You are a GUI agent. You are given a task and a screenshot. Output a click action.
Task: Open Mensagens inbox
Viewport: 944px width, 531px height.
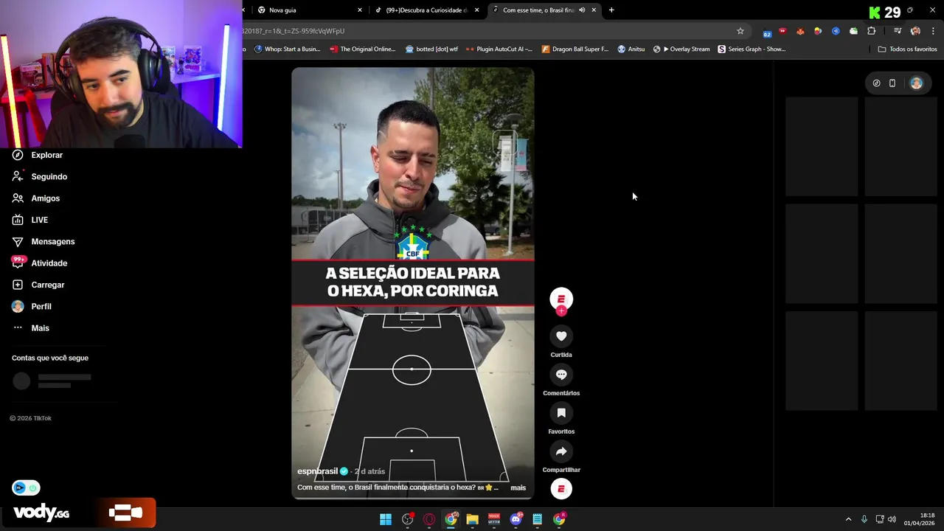44,242
